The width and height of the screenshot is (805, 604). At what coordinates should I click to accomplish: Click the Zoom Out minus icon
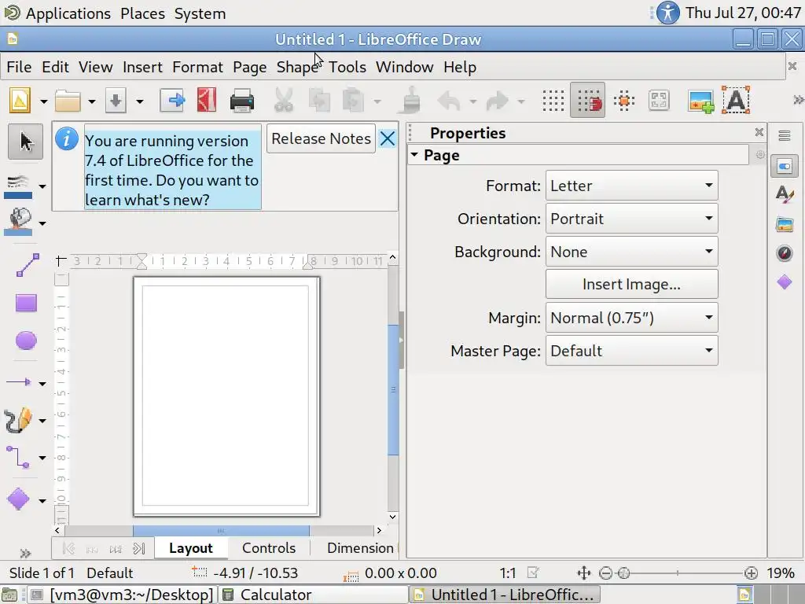click(606, 573)
